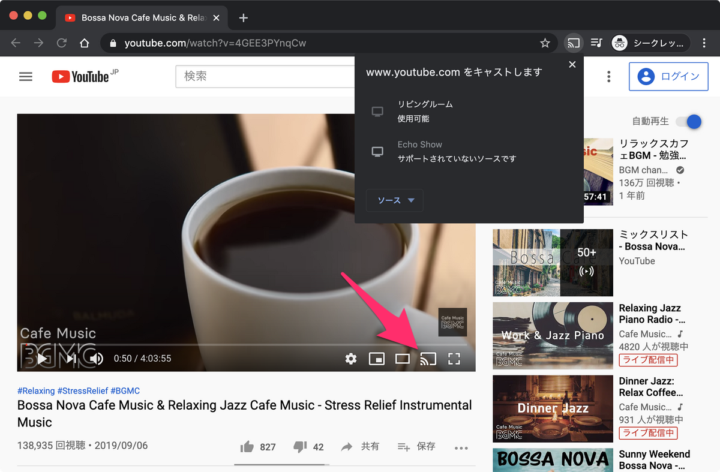
Task: Click the ログイン button
Action: click(x=668, y=76)
